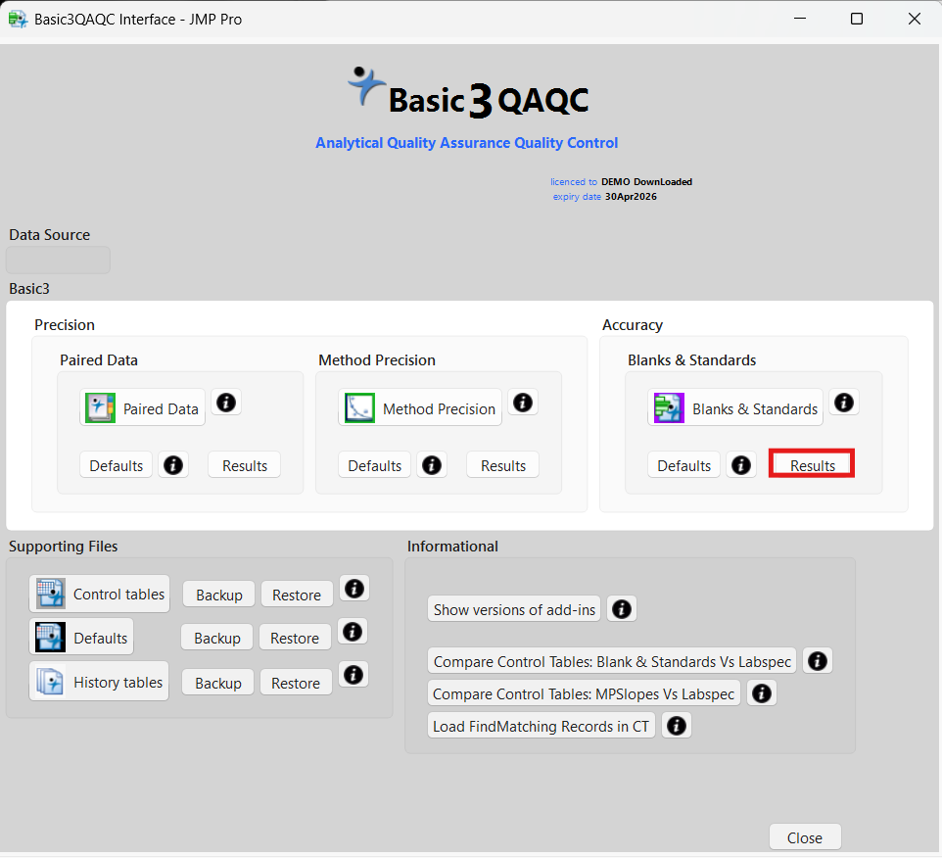
Task: View info about Method Precision
Action: [x=522, y=402]
